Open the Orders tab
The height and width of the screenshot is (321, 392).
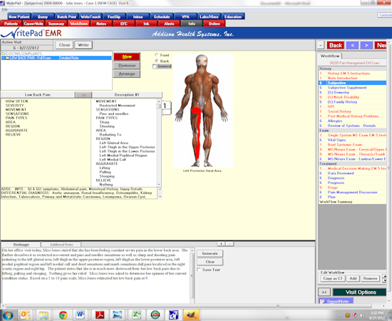coord(215,24)
